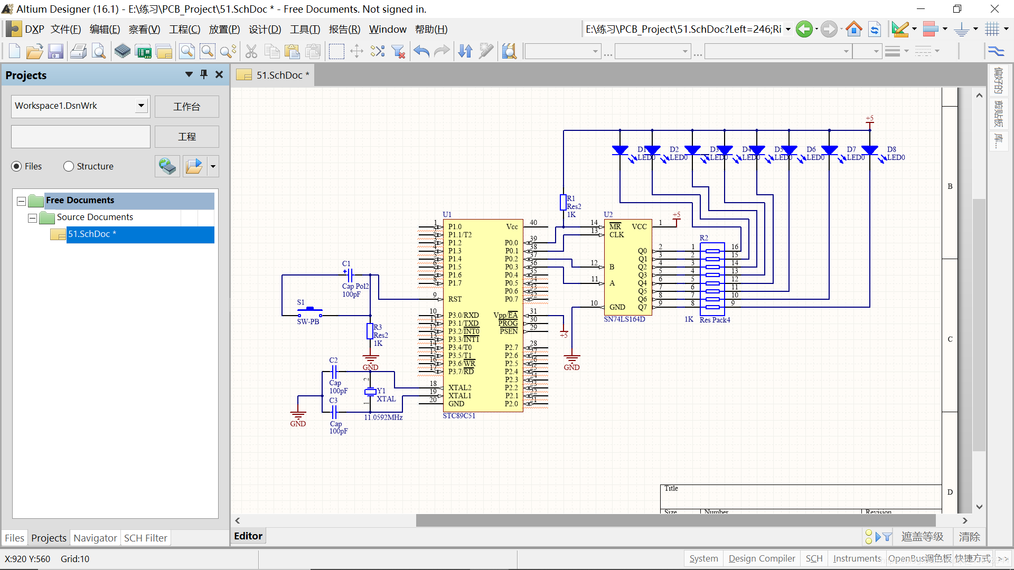The image size is (1014, 570).
Task: Expand the alignment tools dropdown arrow
Action: coord(945,29)
